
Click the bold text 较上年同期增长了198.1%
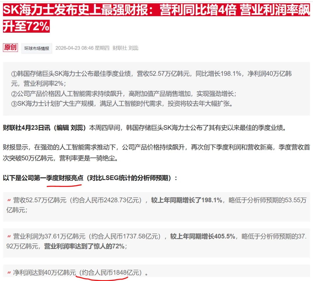[187, 200]
